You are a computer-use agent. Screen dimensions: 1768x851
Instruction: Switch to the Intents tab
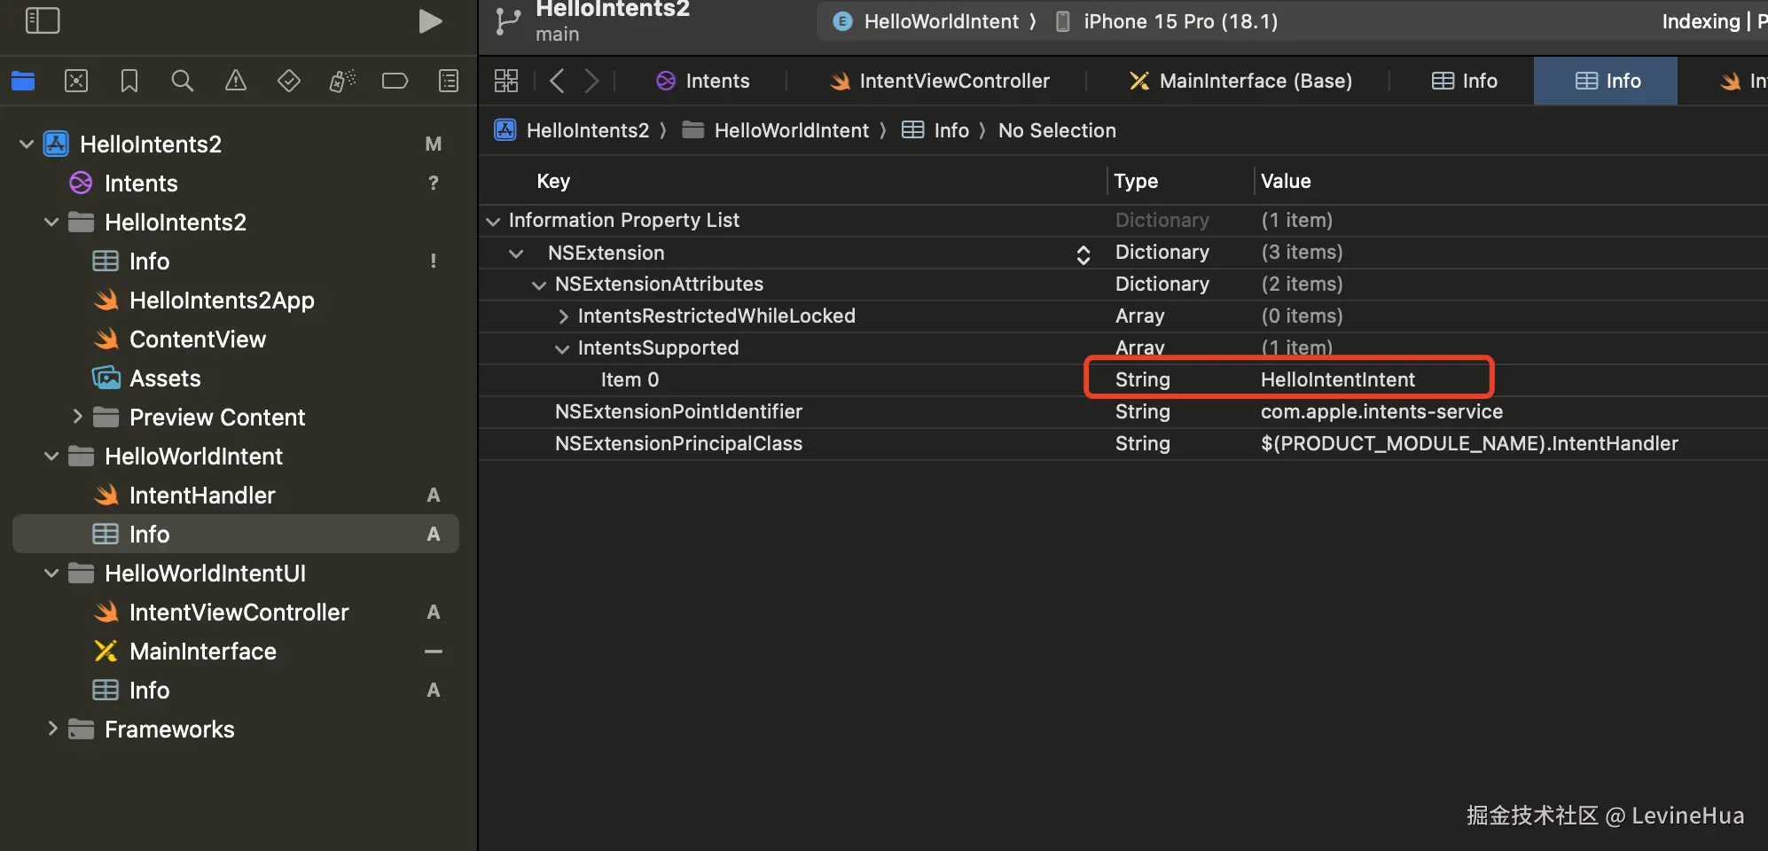click(703, 81)
